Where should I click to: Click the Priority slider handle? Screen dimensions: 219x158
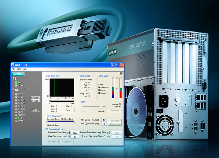pos(101,106)
